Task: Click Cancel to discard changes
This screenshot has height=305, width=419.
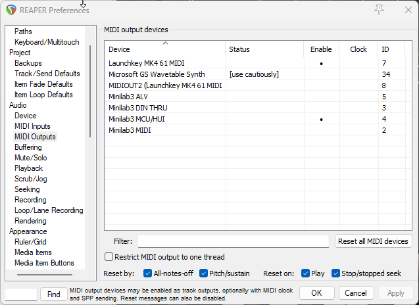Action: pyautogui.click(x=355, y=293)
